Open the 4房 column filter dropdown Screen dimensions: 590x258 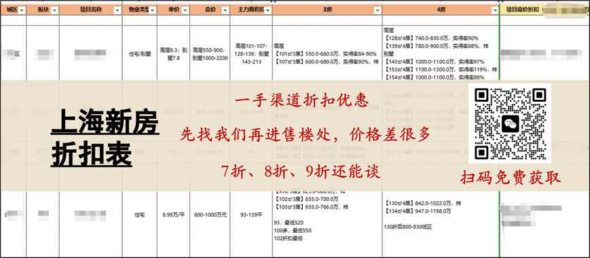click(494, 11)
